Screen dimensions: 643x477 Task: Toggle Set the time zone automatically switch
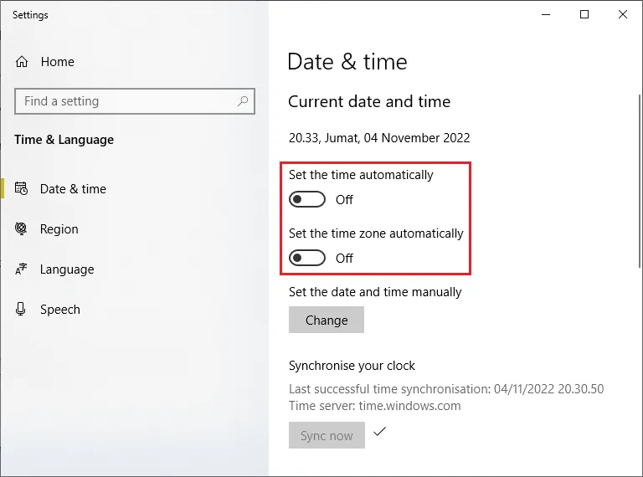[307, 259]
